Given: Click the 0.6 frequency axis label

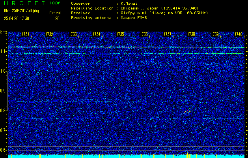Looking at the screenshot, I should click(x=3, y=150).
